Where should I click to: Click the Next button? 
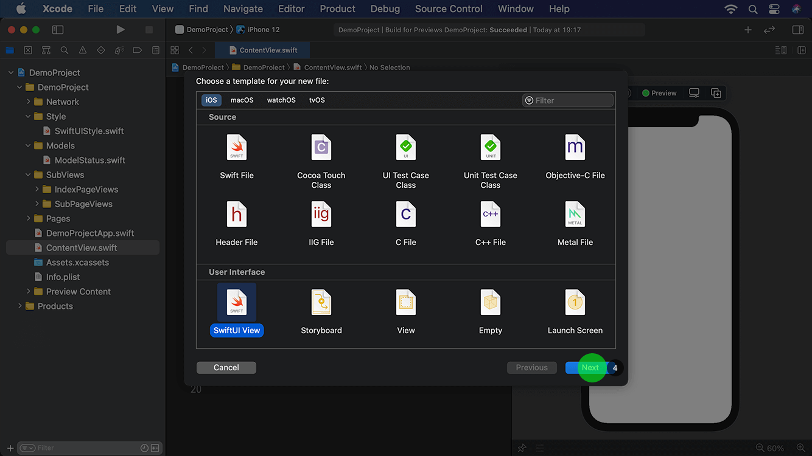pyautogui.click(x=590, y=367)
